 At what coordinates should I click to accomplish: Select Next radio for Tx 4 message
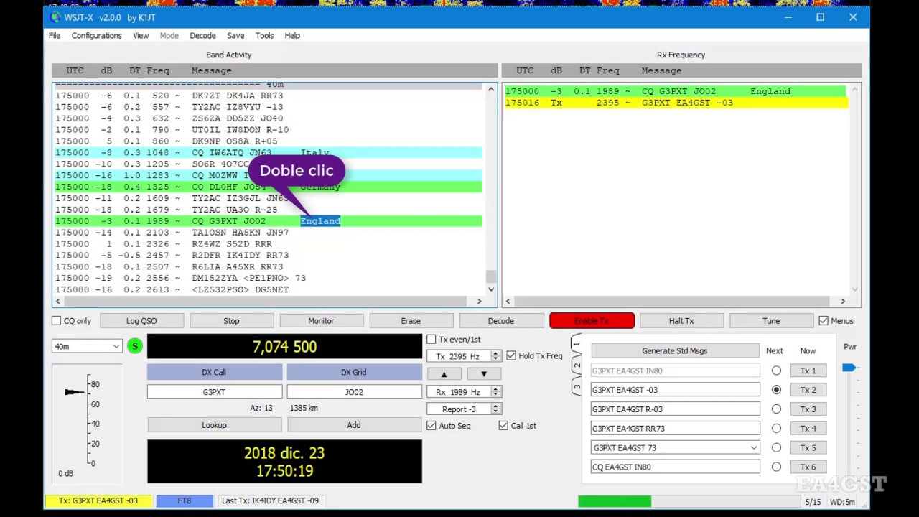[776, 429]
